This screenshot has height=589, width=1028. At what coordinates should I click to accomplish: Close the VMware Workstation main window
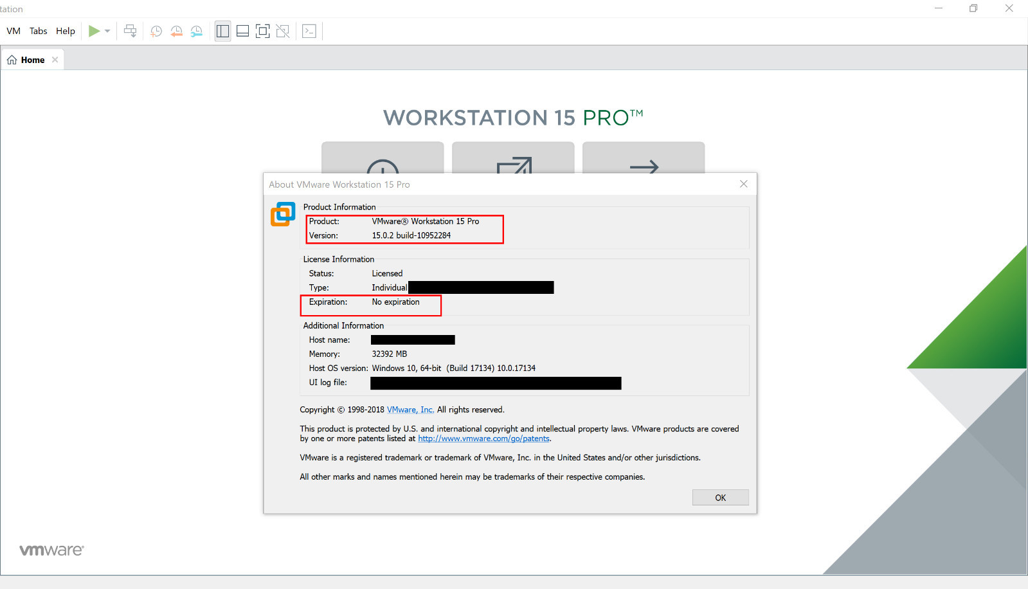pos(1009,8)
